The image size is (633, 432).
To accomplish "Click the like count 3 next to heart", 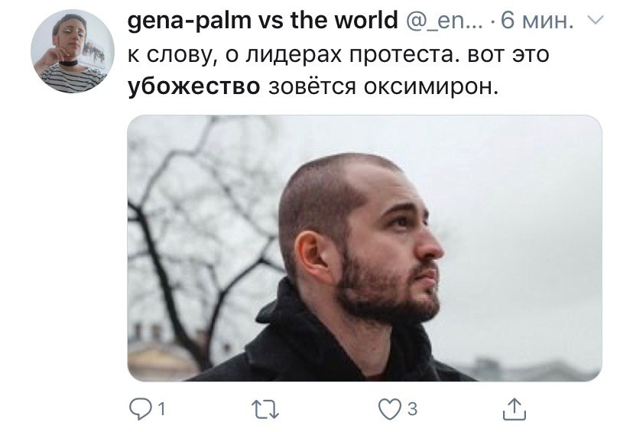I will (x=412, y=409).
